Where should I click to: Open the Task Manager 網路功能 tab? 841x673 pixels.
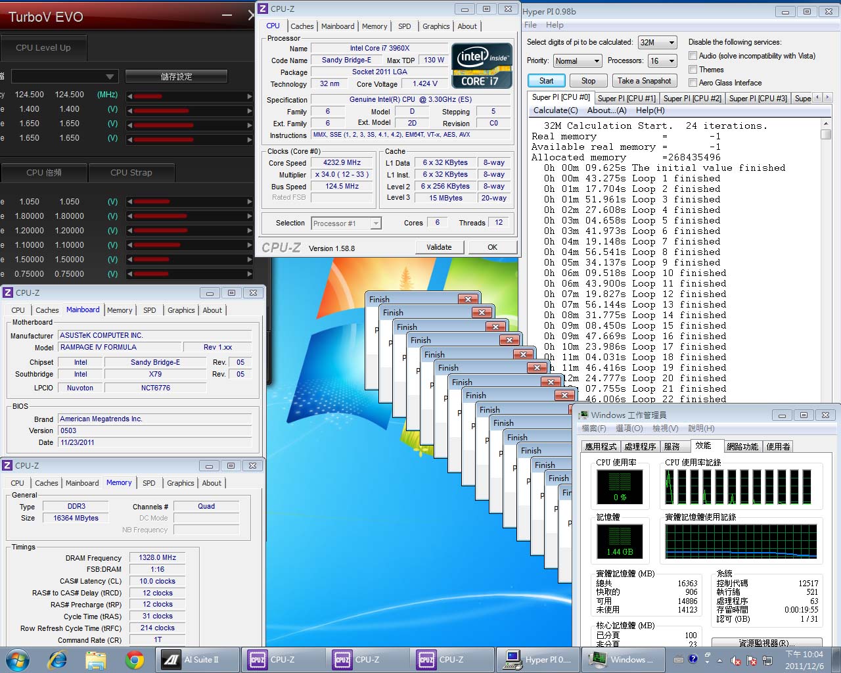[742, 446]
